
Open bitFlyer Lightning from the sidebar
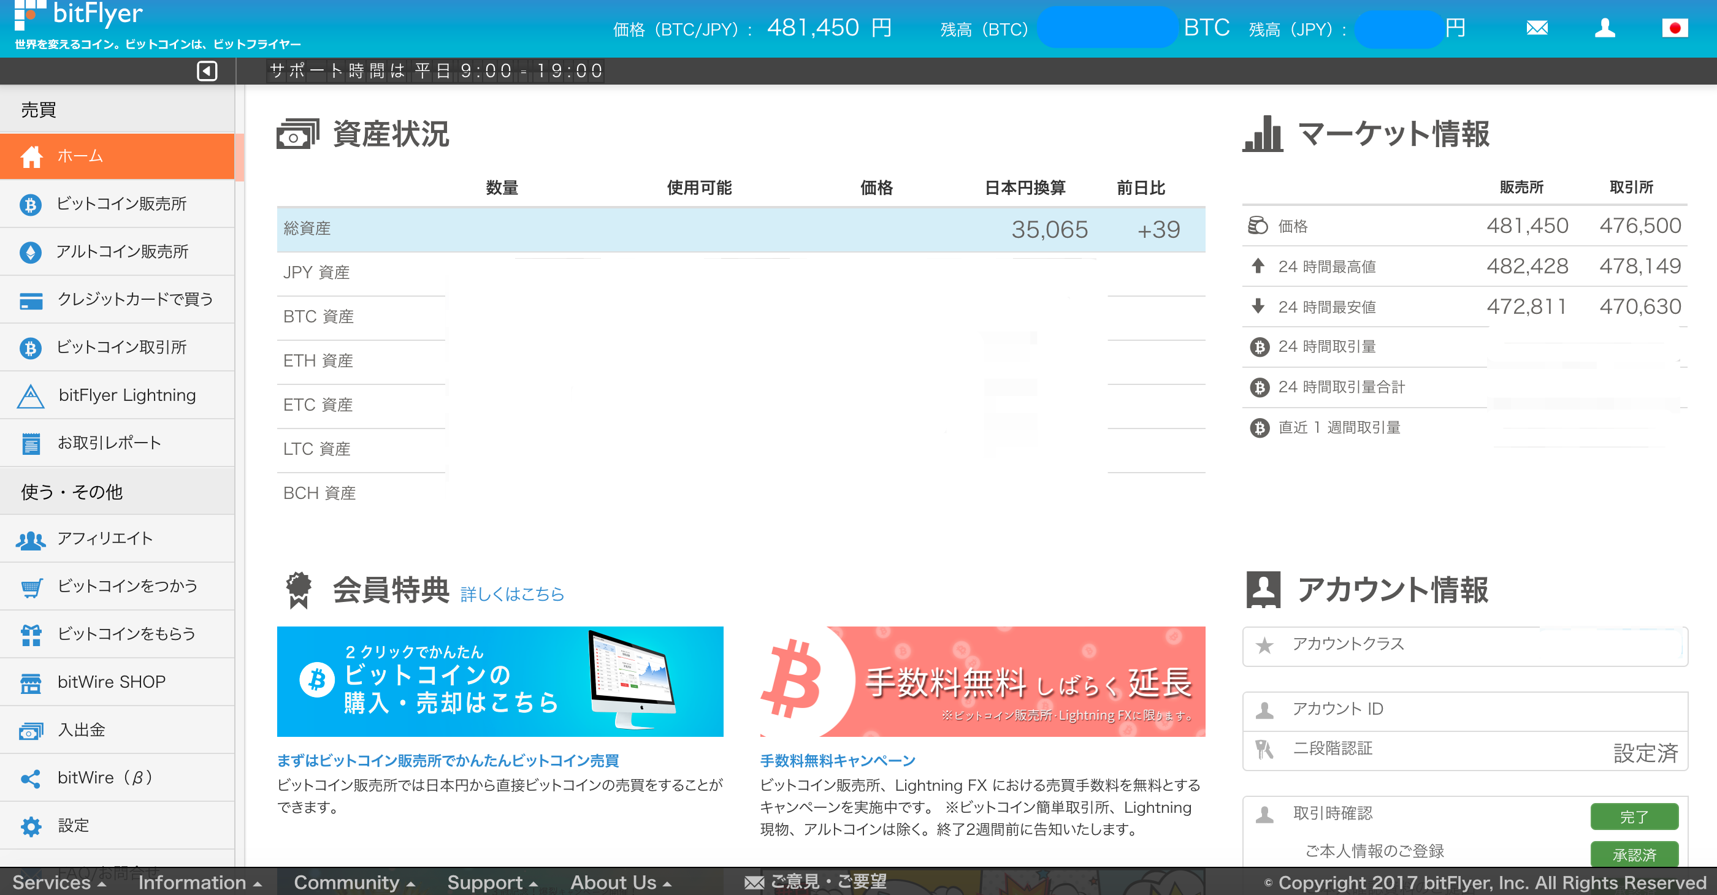pyautogui.click(x=117, y=395)
